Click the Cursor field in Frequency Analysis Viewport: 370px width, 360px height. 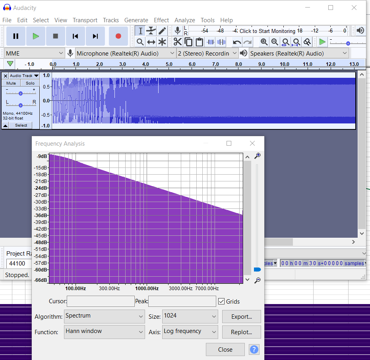(x=101, y=301)
